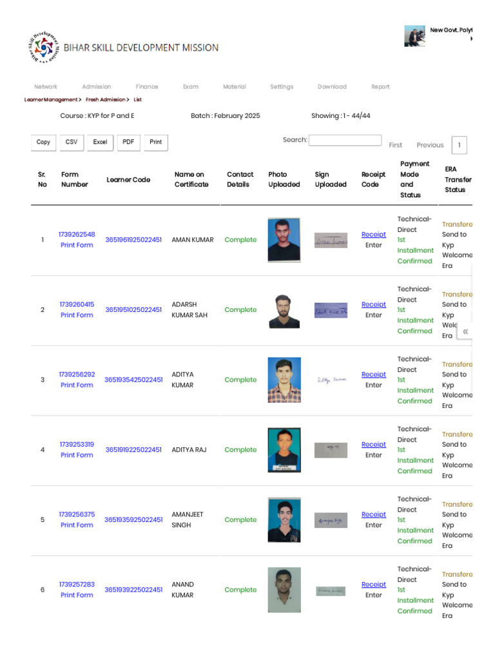Click the user profile picture thumbnail
This screenshot has height=660, width=495.
[x=414, y=36]
